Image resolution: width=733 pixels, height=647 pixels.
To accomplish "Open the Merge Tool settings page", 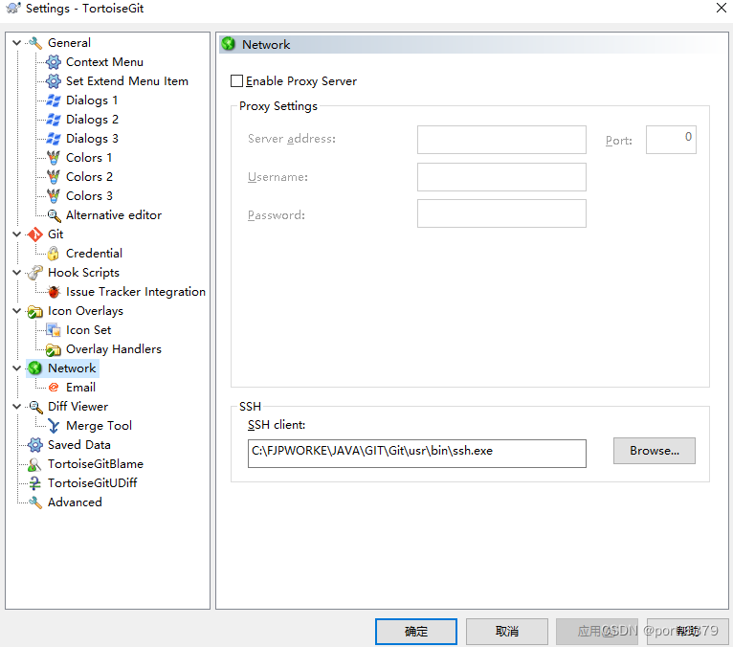I will pyautogui.click(x=100, y=426).
